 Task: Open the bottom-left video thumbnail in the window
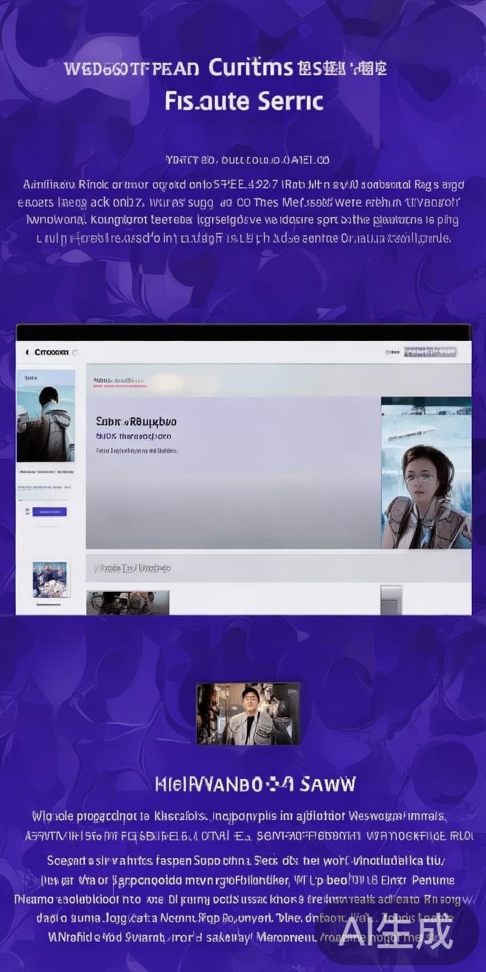[x=128, y=602]
